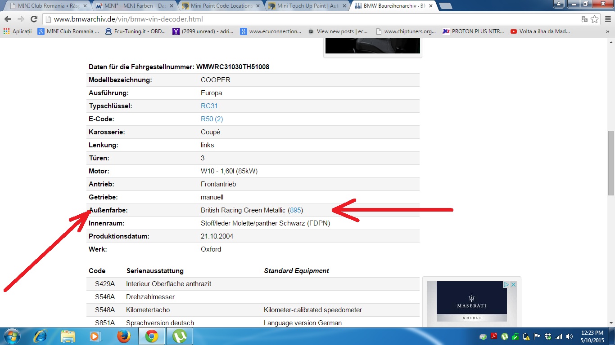Open the Ecu-Tuning.it bookmark
The image size is (615, 345).
tap(135, 31)
